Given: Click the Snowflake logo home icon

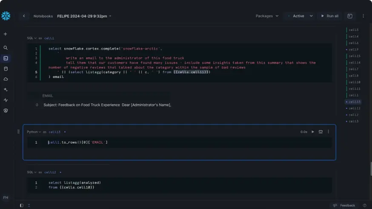Looking at the screenshot, I should (6, 16).
